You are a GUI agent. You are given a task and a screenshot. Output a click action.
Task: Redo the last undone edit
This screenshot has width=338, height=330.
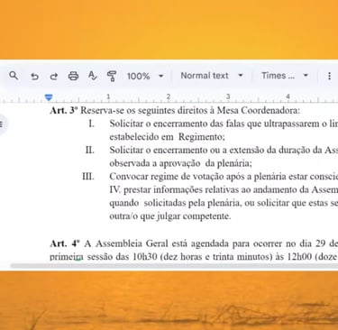[54, 77]
